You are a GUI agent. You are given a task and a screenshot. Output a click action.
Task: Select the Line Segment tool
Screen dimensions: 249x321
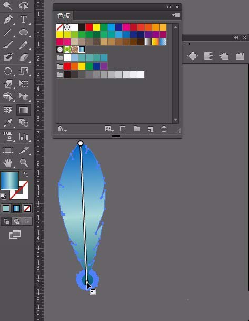tap(8, 32)
